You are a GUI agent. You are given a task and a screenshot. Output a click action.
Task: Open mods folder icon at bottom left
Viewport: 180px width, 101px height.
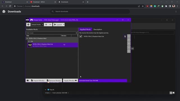click(28, 81)
